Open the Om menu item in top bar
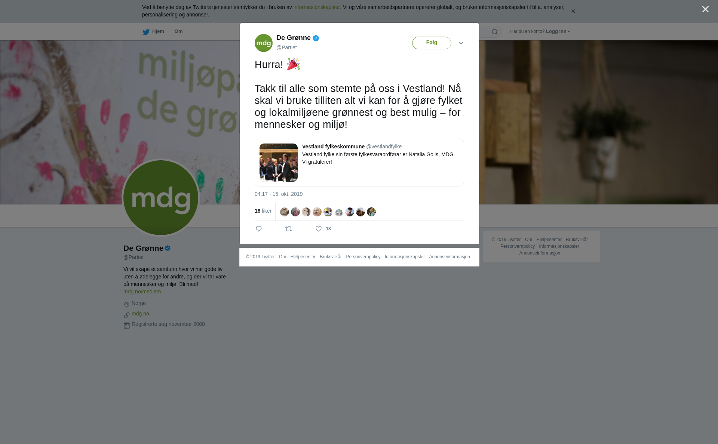 [x=178, y=31]
